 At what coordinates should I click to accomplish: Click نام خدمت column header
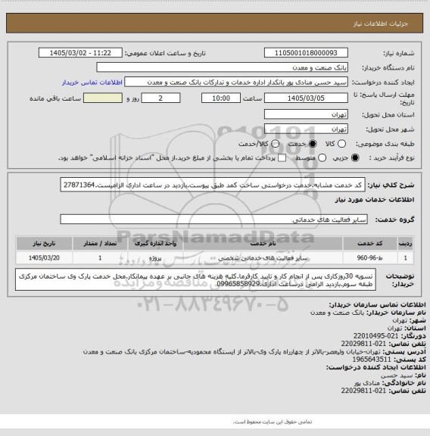(263, 243)
